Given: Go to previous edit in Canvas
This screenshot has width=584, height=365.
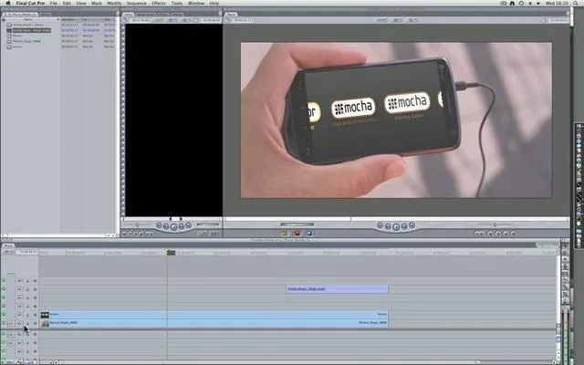Looking at the screenshot, I should click(x=380, y=225).
